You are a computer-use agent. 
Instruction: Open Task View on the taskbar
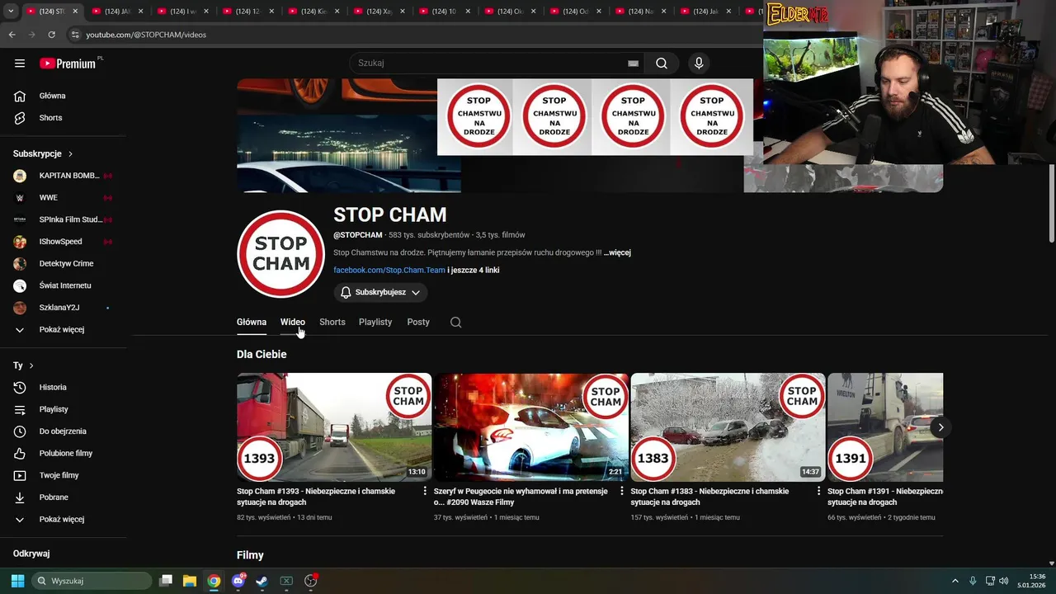tap(166, 581)
